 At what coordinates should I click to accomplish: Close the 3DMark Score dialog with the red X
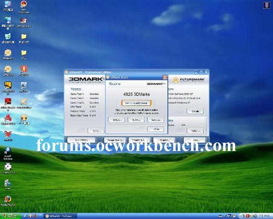point(165,77)
